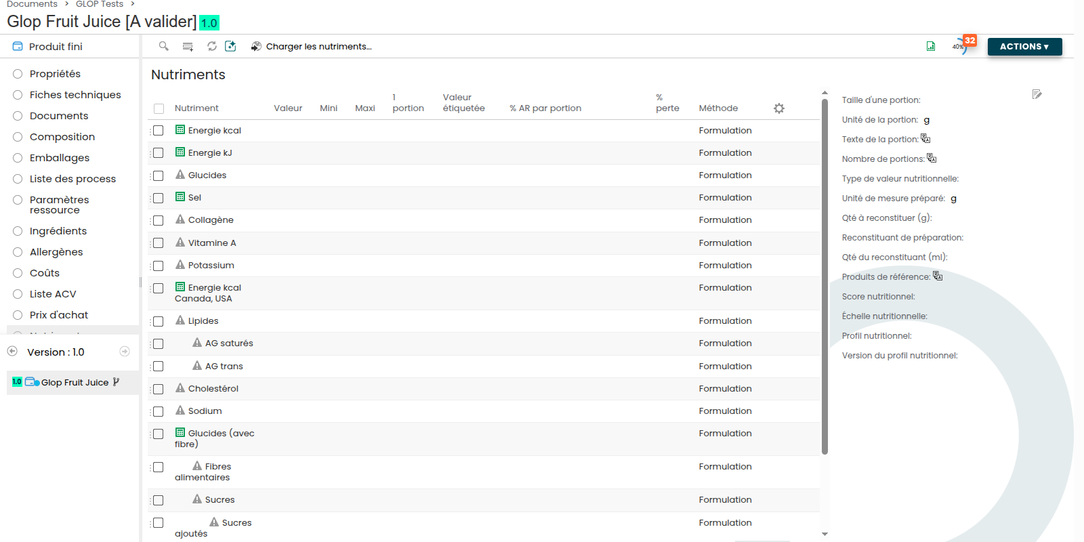Click the sparkle edit icon in toolbar
Viewport: 1084px width, 542px height.
[x=230, y=46]
